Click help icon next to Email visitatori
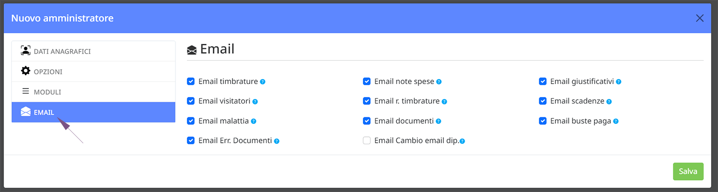718x192 pixels. coord(255,101)
